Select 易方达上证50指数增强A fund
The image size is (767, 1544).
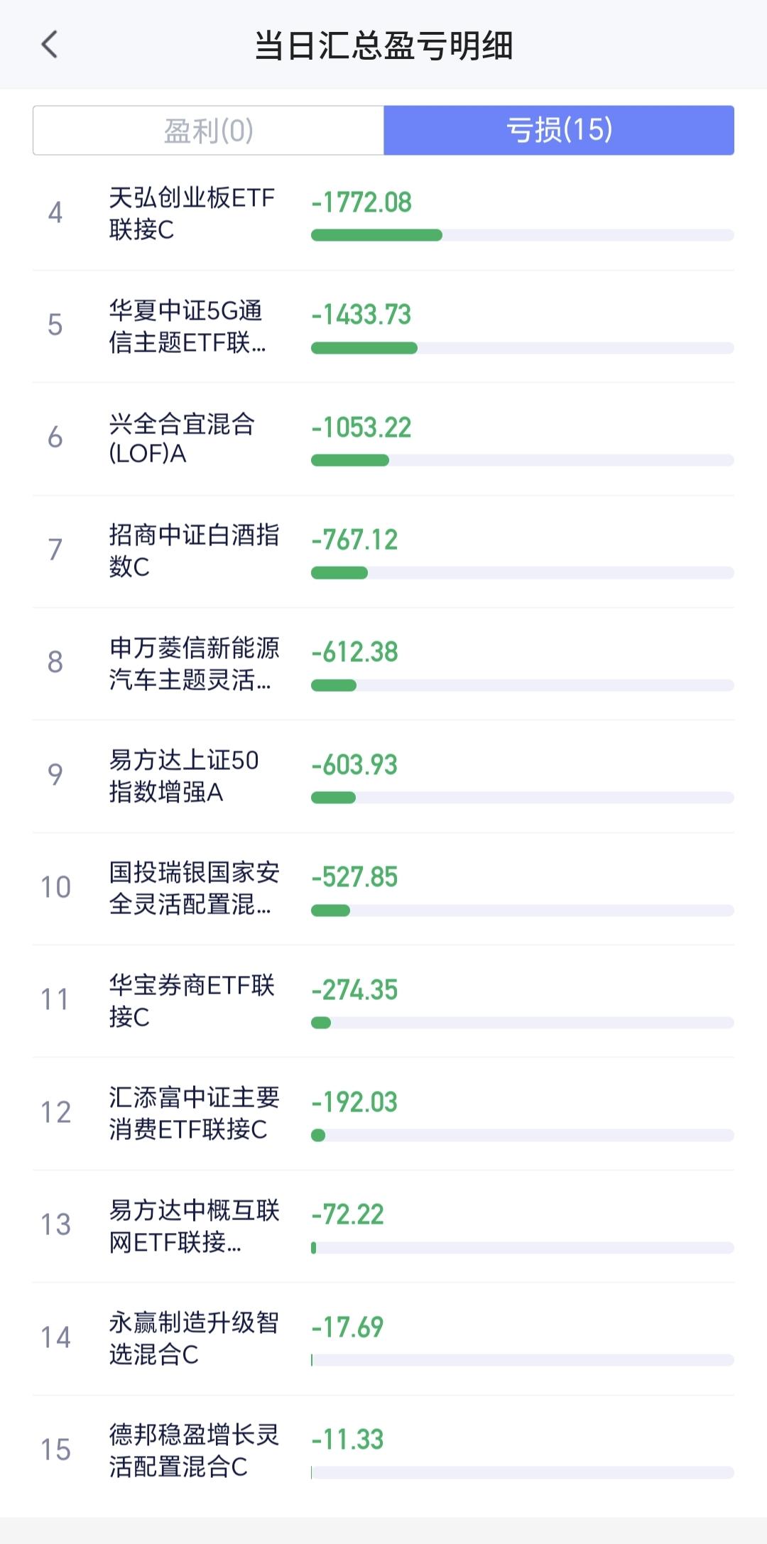tap(183, 776)
